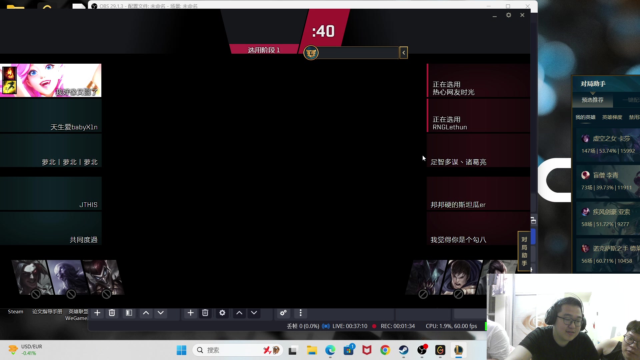Open the 英雄联盟 WeGame desktop shortcut
640x360 pixels.
77,315
